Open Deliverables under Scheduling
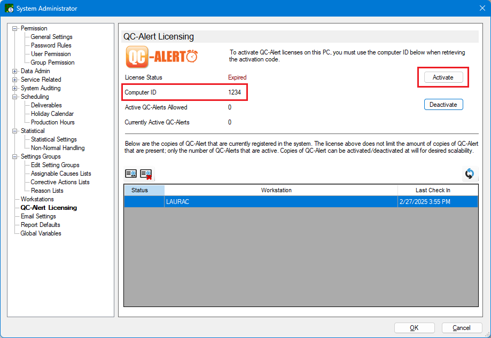This screenshot has width=491, height=338. tap(46, 105)
